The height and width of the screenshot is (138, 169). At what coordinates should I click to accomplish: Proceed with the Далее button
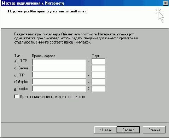click(x=128, y=130)
